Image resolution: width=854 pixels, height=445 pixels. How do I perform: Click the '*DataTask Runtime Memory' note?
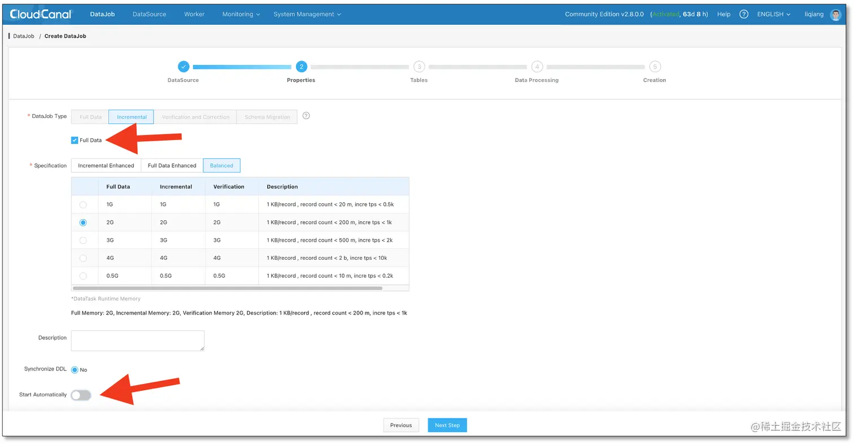pyautogui.click(x=106, y=299)
